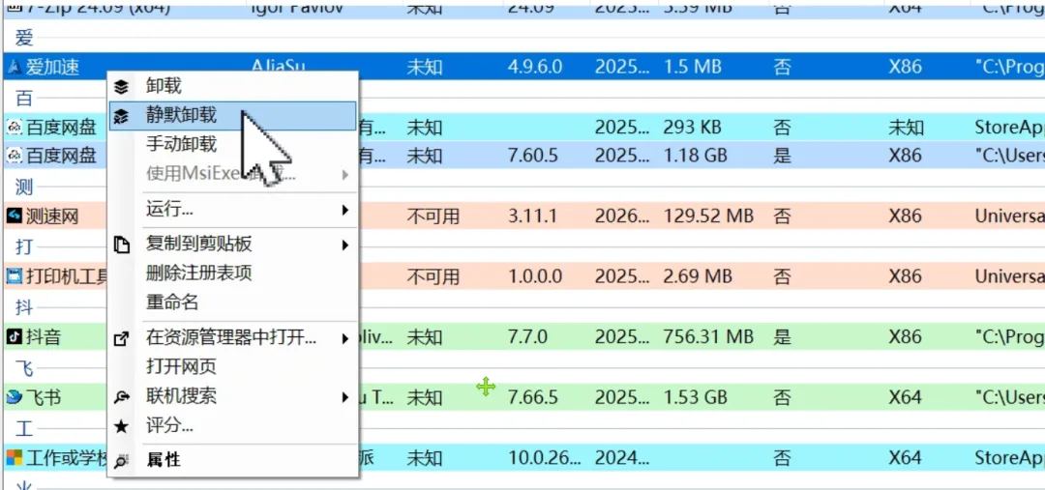This screenshot has width=1045, height=490.
Task: Click the 工 group header
Action: (x=24, y=429)
